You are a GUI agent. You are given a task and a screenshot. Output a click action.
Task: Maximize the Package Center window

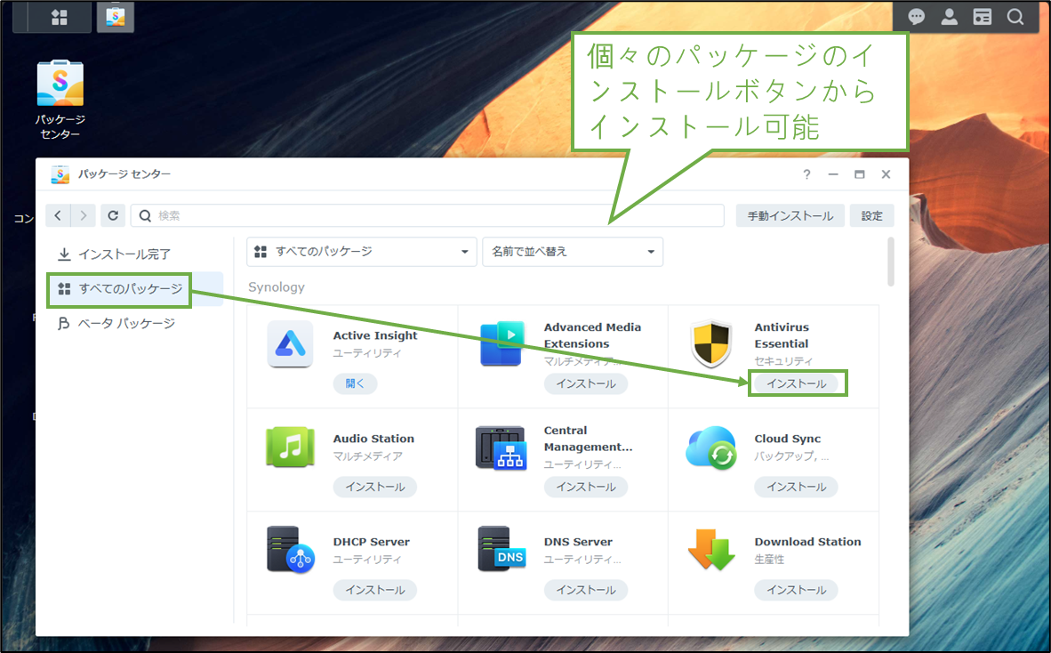click(859, 174)
